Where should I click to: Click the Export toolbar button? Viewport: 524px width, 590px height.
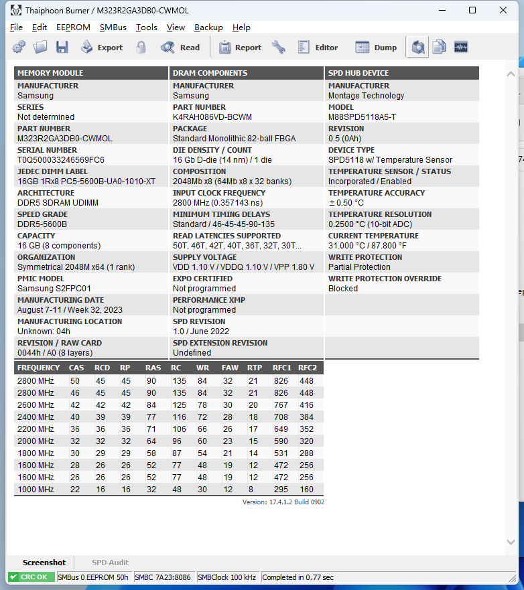point(102,48)
